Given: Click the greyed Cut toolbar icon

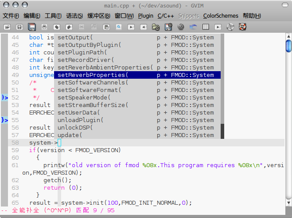Looking at the screenshot, I should pos(82,27).
